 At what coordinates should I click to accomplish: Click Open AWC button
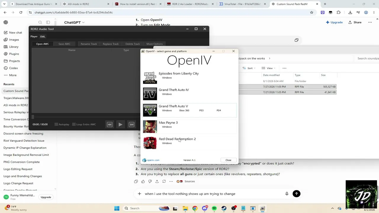(43, 44)
